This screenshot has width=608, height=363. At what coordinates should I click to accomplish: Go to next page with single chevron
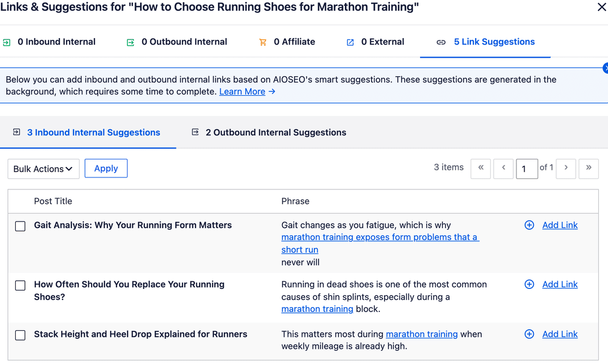(x=566, y=169)
